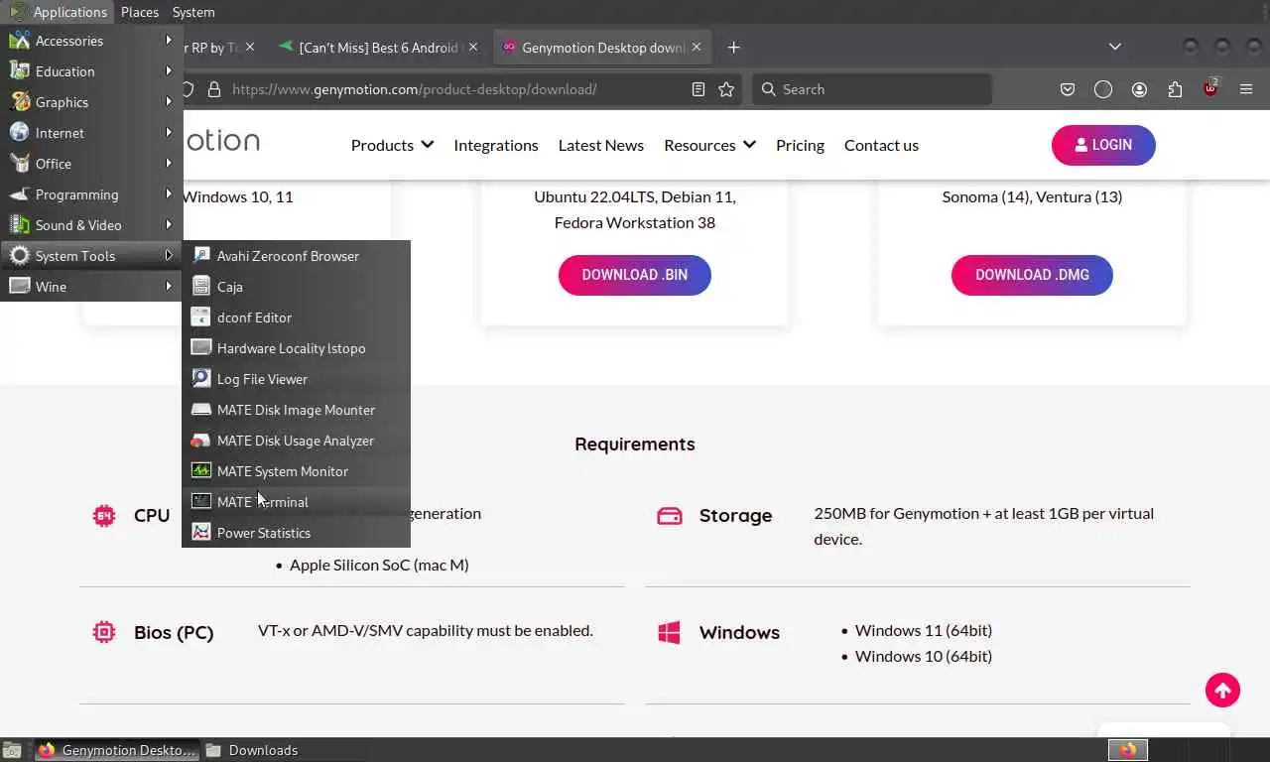This screenshot has height=762, width=1270.
Task: Open the Pocket save icon
Action: click(x=1068, y=89)
